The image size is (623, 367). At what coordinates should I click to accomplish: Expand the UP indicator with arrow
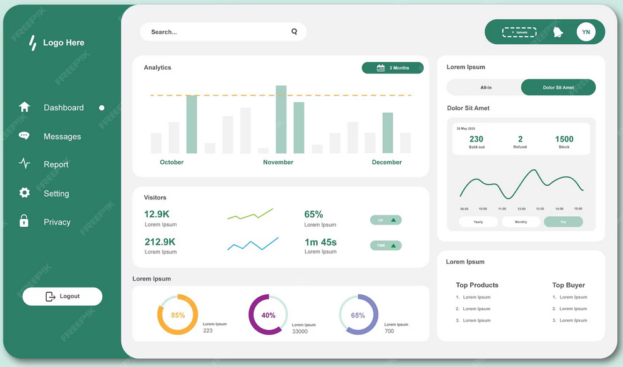tap(386, 220)
